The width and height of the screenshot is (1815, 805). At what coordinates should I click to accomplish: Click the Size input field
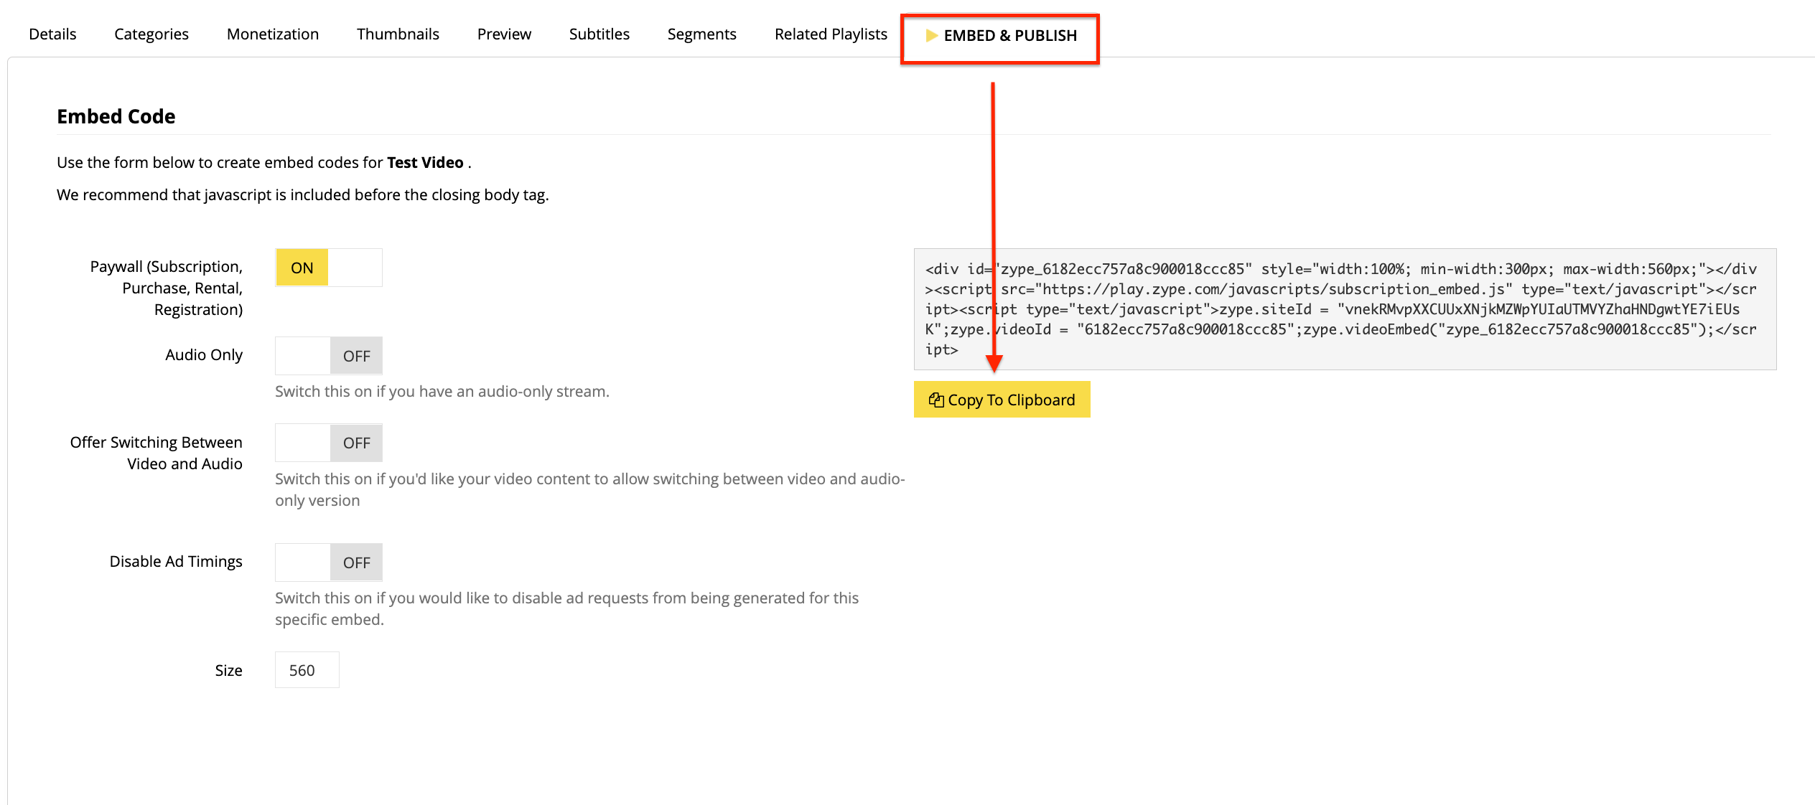[x=307, y=670]
